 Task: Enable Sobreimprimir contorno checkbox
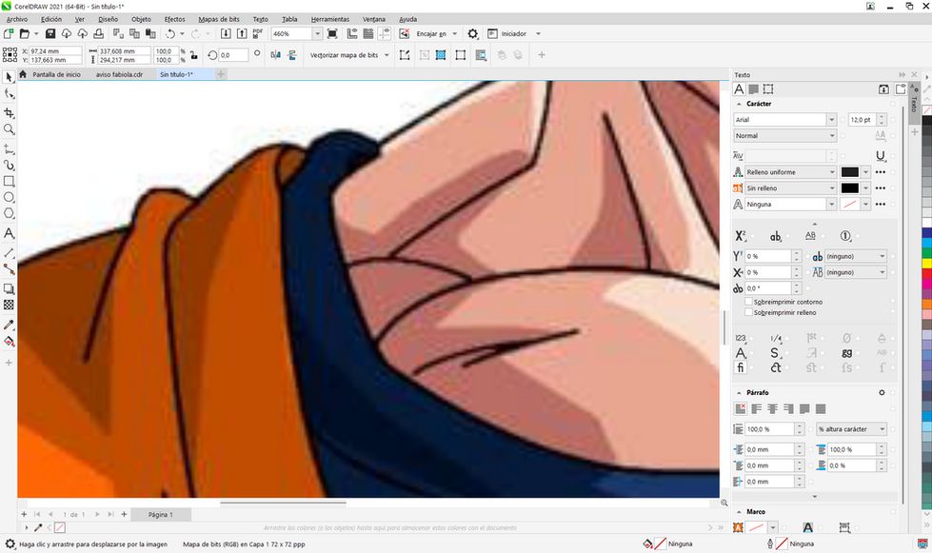click(x=749, y=302)
